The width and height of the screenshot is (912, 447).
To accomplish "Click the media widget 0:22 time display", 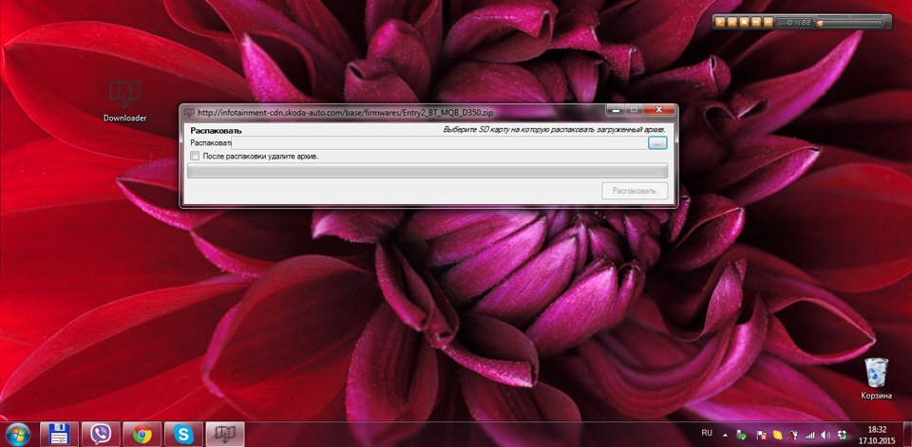I will coord(795,22).
